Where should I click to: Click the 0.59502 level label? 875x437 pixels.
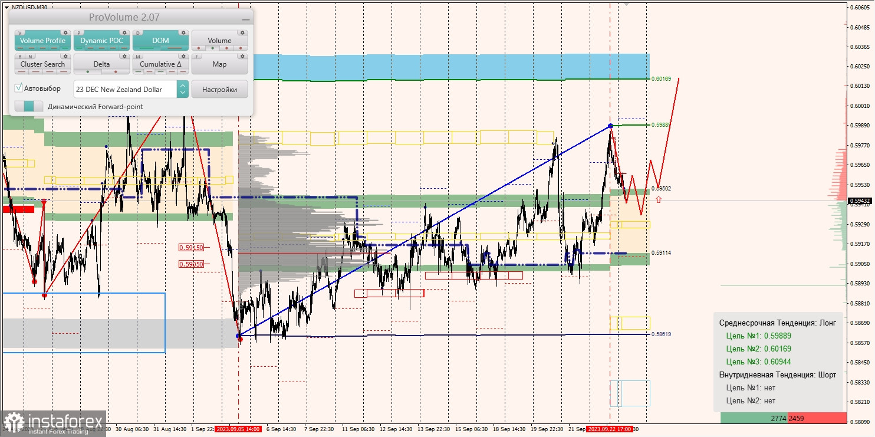coord(662,189)
